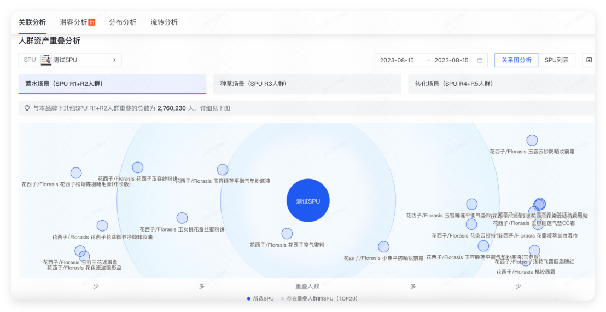Click the bubble above 花西子松烟蝶羽睫毛膏(纤长版)
Image resolution: width=606 pixels, height=312 pixels.
click(x=76, y=173)
